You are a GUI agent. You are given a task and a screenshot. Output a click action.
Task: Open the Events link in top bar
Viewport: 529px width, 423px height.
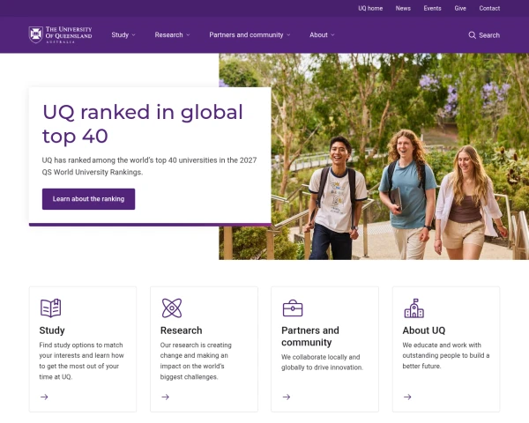click(x=432, y=8)
